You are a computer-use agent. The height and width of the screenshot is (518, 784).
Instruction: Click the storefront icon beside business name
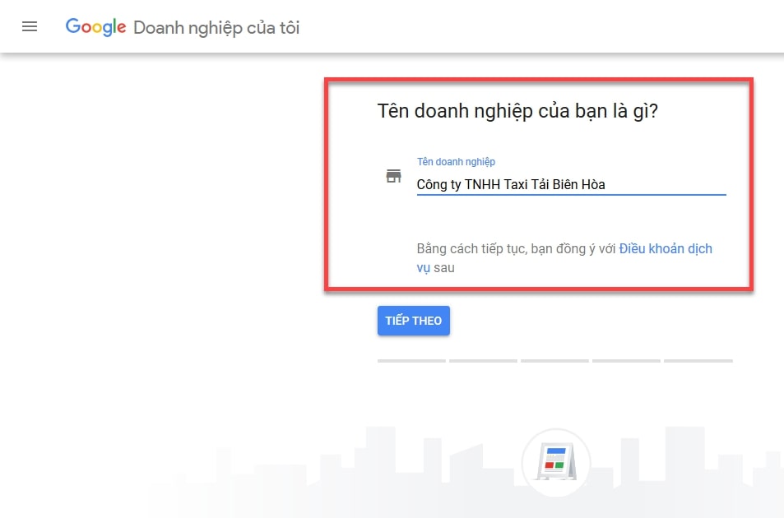393,176
